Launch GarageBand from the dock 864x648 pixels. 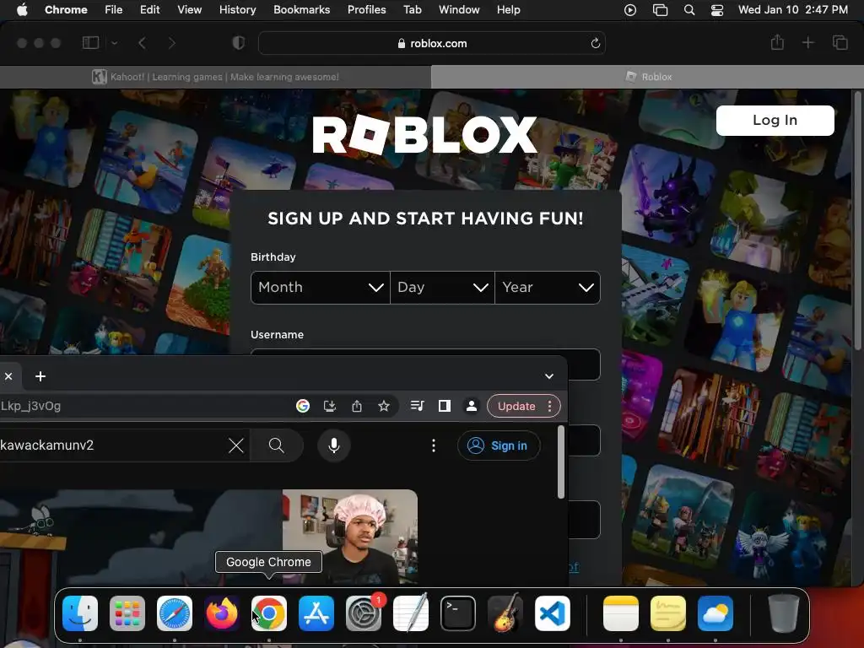pyautogui.click(x=505, y=613)
